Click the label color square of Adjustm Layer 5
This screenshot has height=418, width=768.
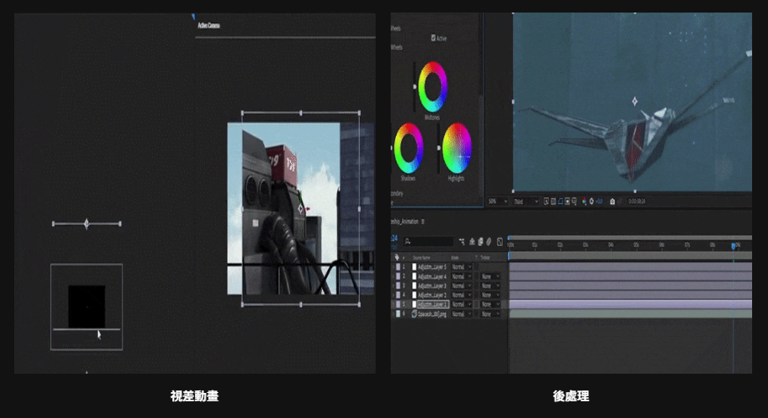click(398, 267)
